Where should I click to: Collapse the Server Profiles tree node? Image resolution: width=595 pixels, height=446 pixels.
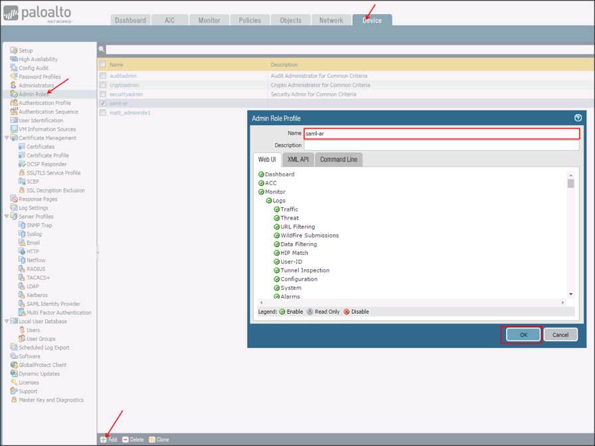click(x=7, y=217)
